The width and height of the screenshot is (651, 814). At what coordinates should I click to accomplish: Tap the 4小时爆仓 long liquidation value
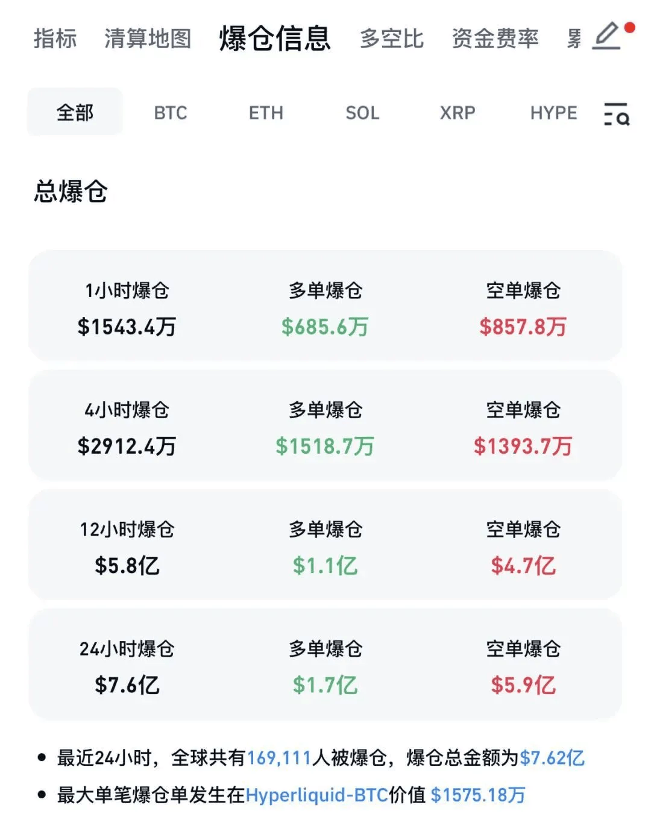(325, 446)
